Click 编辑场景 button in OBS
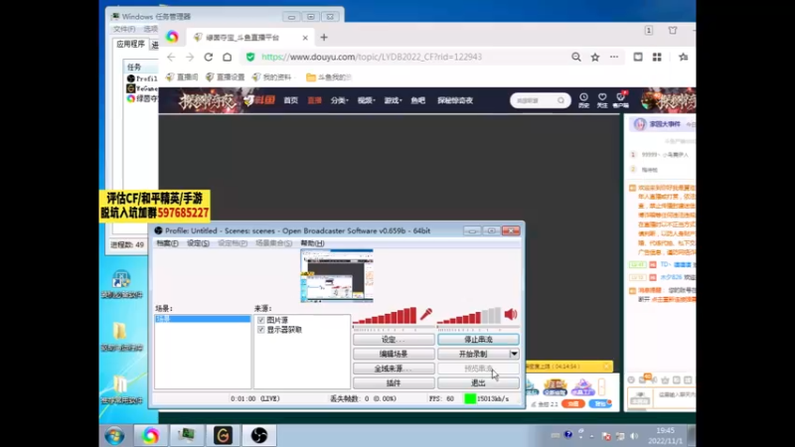The height and width of the screenshot is (447, 795). [x=394, y=354]
